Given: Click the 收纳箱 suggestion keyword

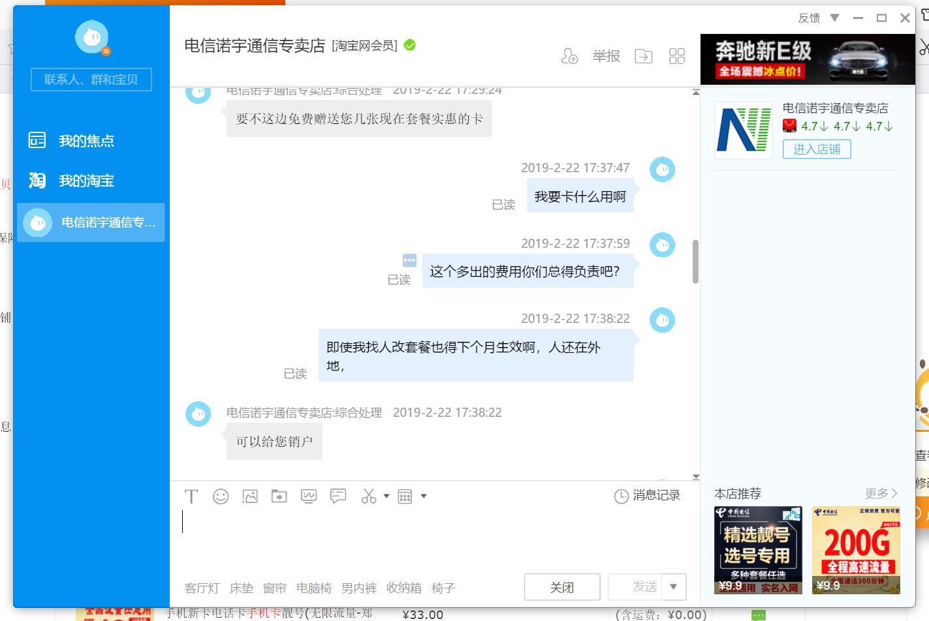Looking at the screenshot, I should pos(404,588).
